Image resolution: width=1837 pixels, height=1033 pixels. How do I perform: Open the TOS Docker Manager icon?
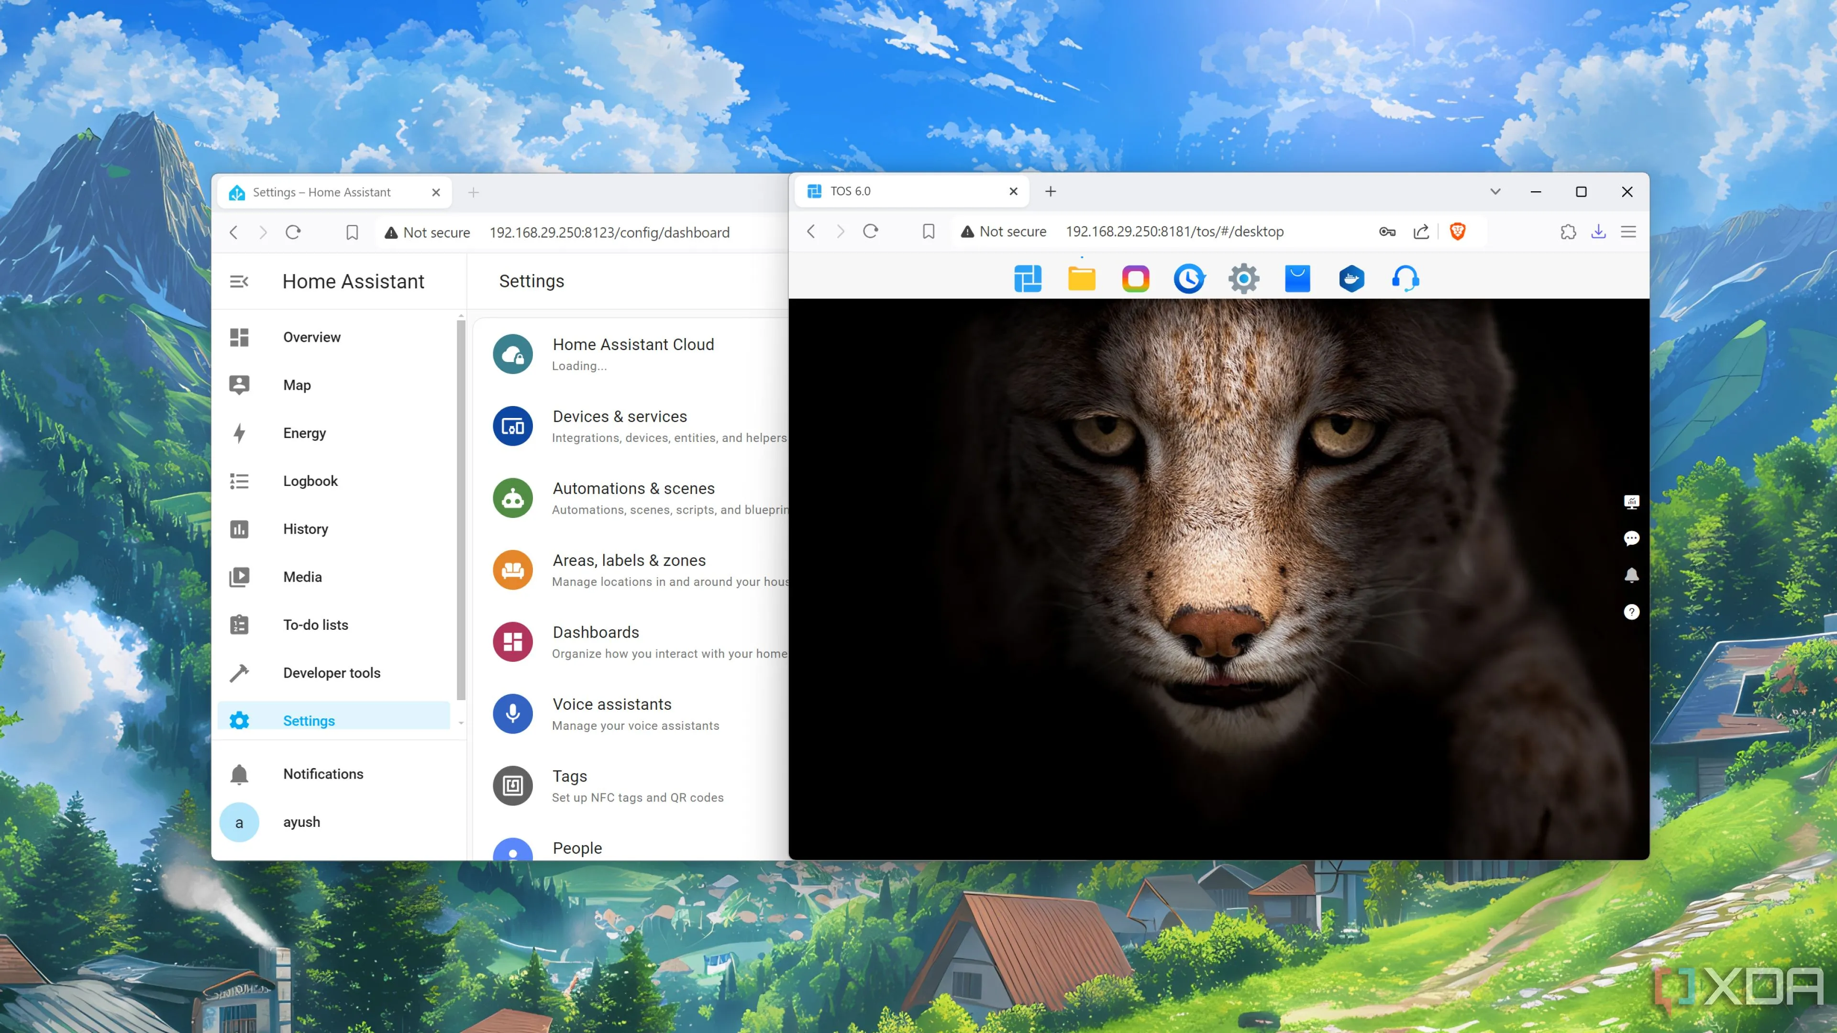tap(1351, 278)
